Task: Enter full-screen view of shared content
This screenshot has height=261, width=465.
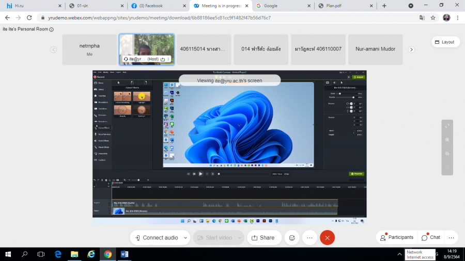Action: coord(447,126)
